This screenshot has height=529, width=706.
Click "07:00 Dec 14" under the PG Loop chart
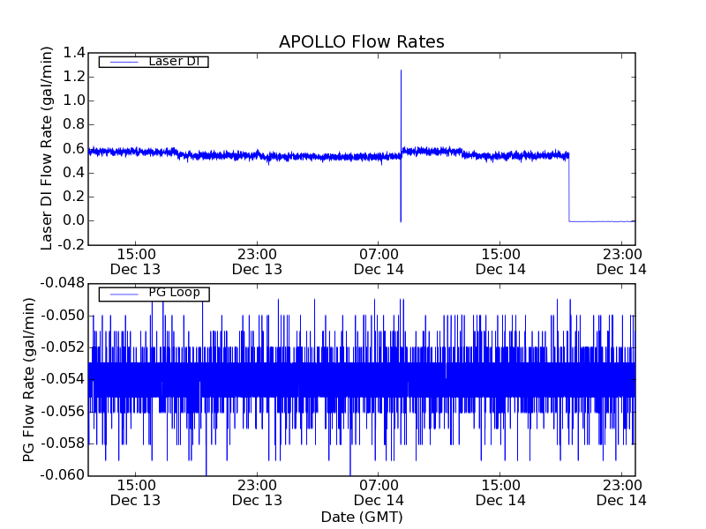click(x=379, y=493)
